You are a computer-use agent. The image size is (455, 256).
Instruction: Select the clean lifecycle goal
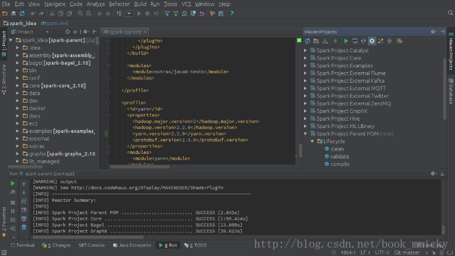pyautogui.click(x=337, y=149)
